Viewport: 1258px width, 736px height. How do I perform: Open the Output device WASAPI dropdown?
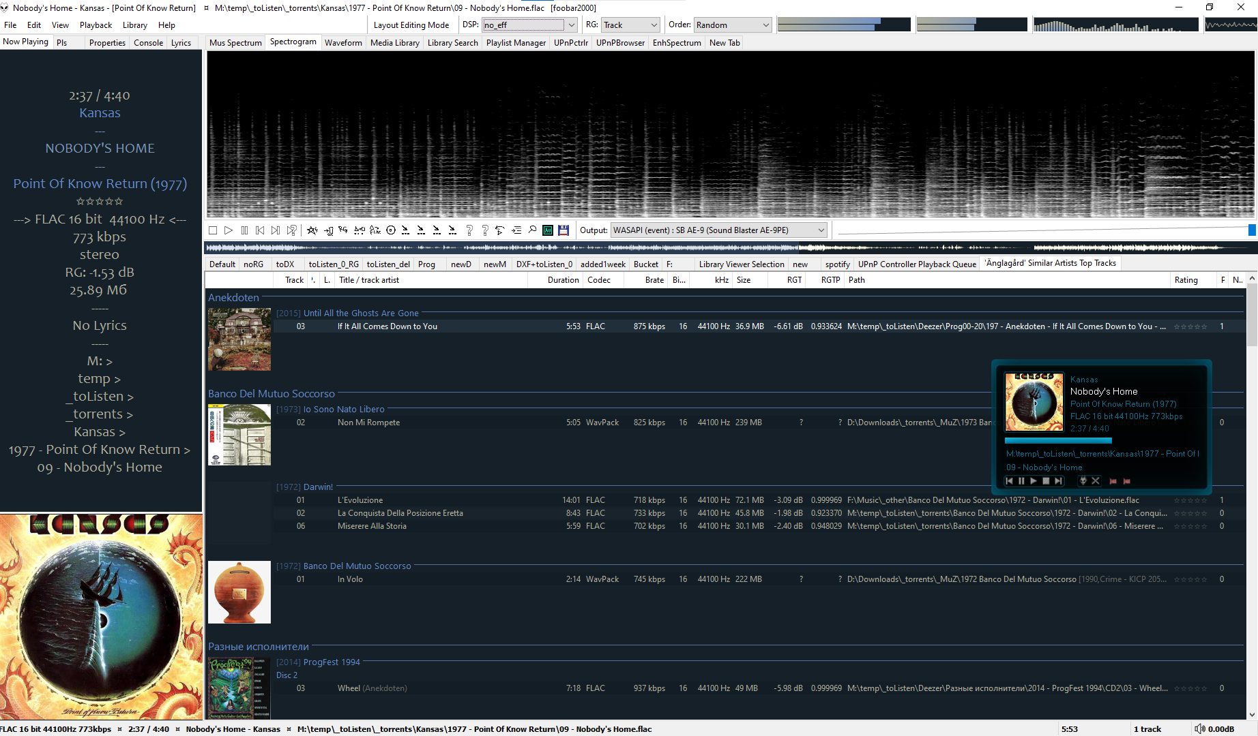821,230
